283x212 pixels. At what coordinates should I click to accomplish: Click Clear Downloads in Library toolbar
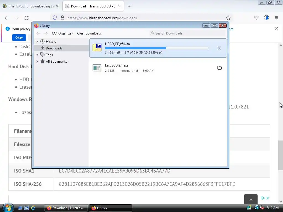(89, 33)
